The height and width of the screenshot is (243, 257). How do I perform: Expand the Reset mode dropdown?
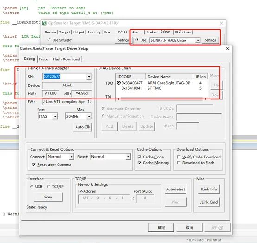(128, 157)
